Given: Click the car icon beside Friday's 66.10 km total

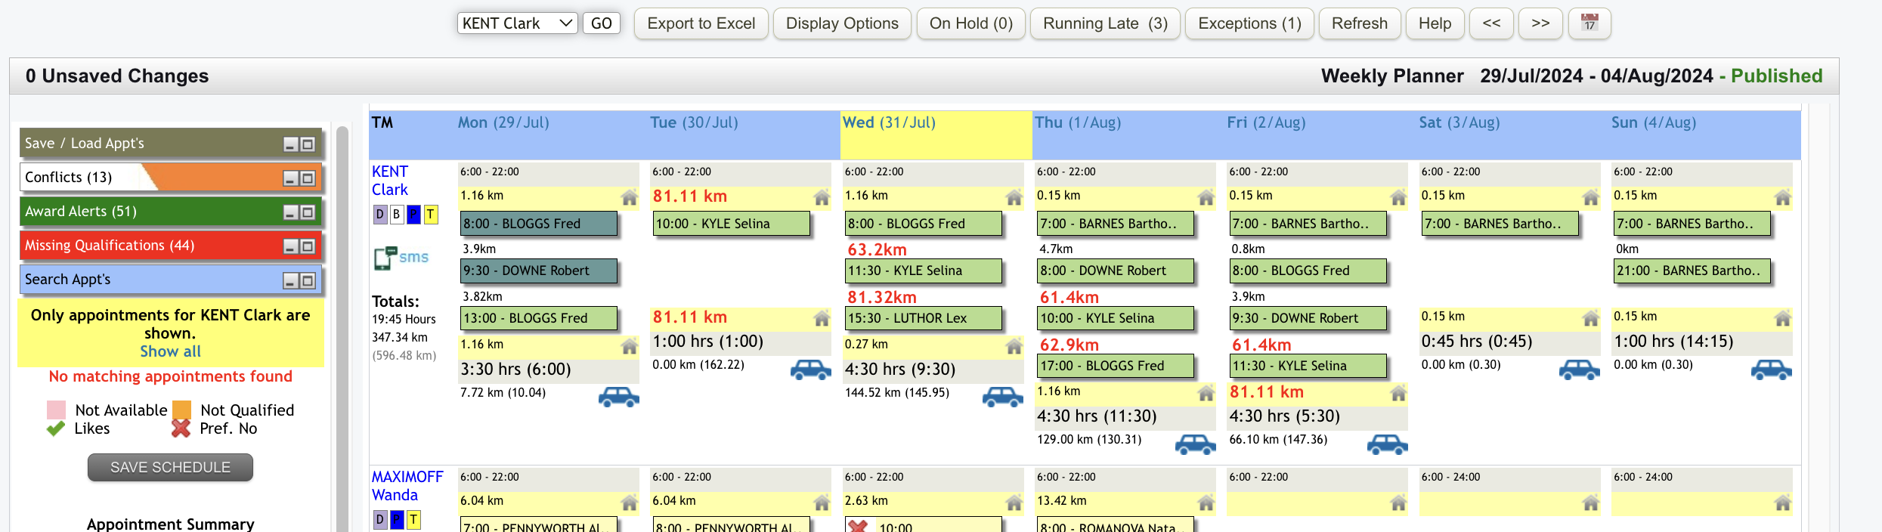Looking at the screenshot, I should (x=1388, y=444).
